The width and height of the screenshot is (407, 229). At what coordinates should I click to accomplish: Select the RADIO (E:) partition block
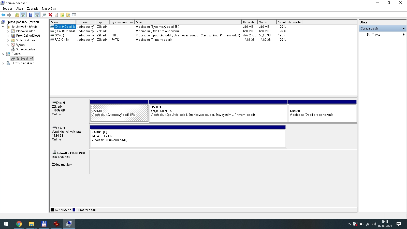pos(188,136)
